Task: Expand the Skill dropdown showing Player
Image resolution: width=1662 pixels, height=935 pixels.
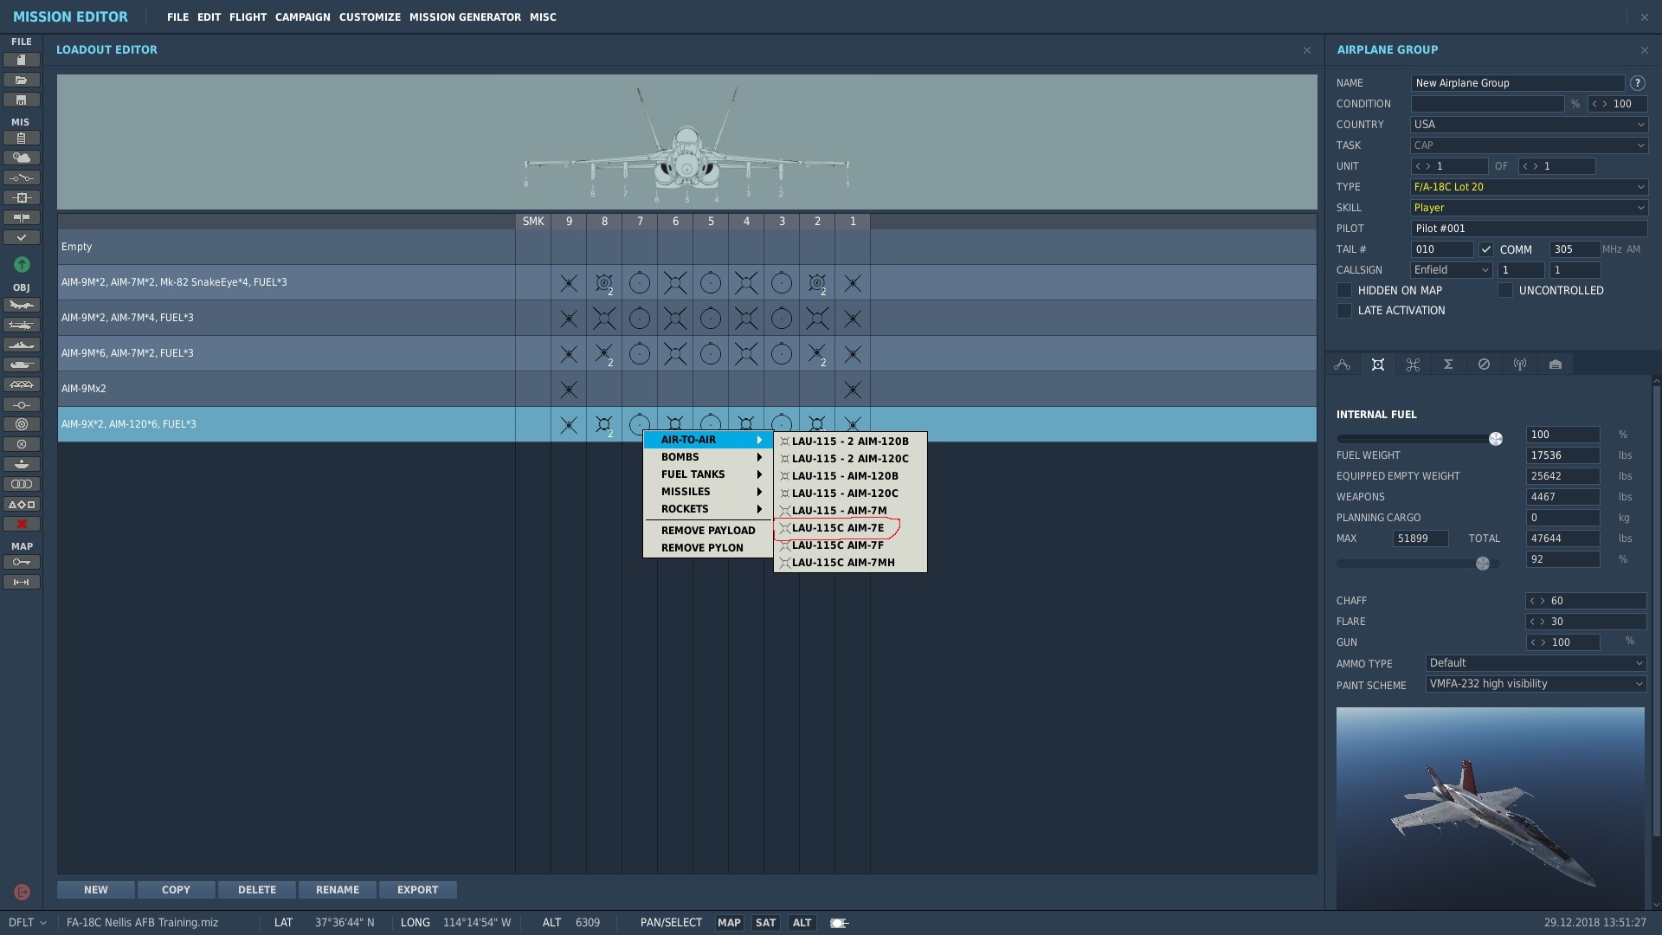Action: [x=1529, y=208]
